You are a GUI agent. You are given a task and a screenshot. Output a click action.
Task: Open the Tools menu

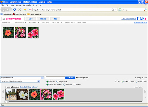[35, 5]
